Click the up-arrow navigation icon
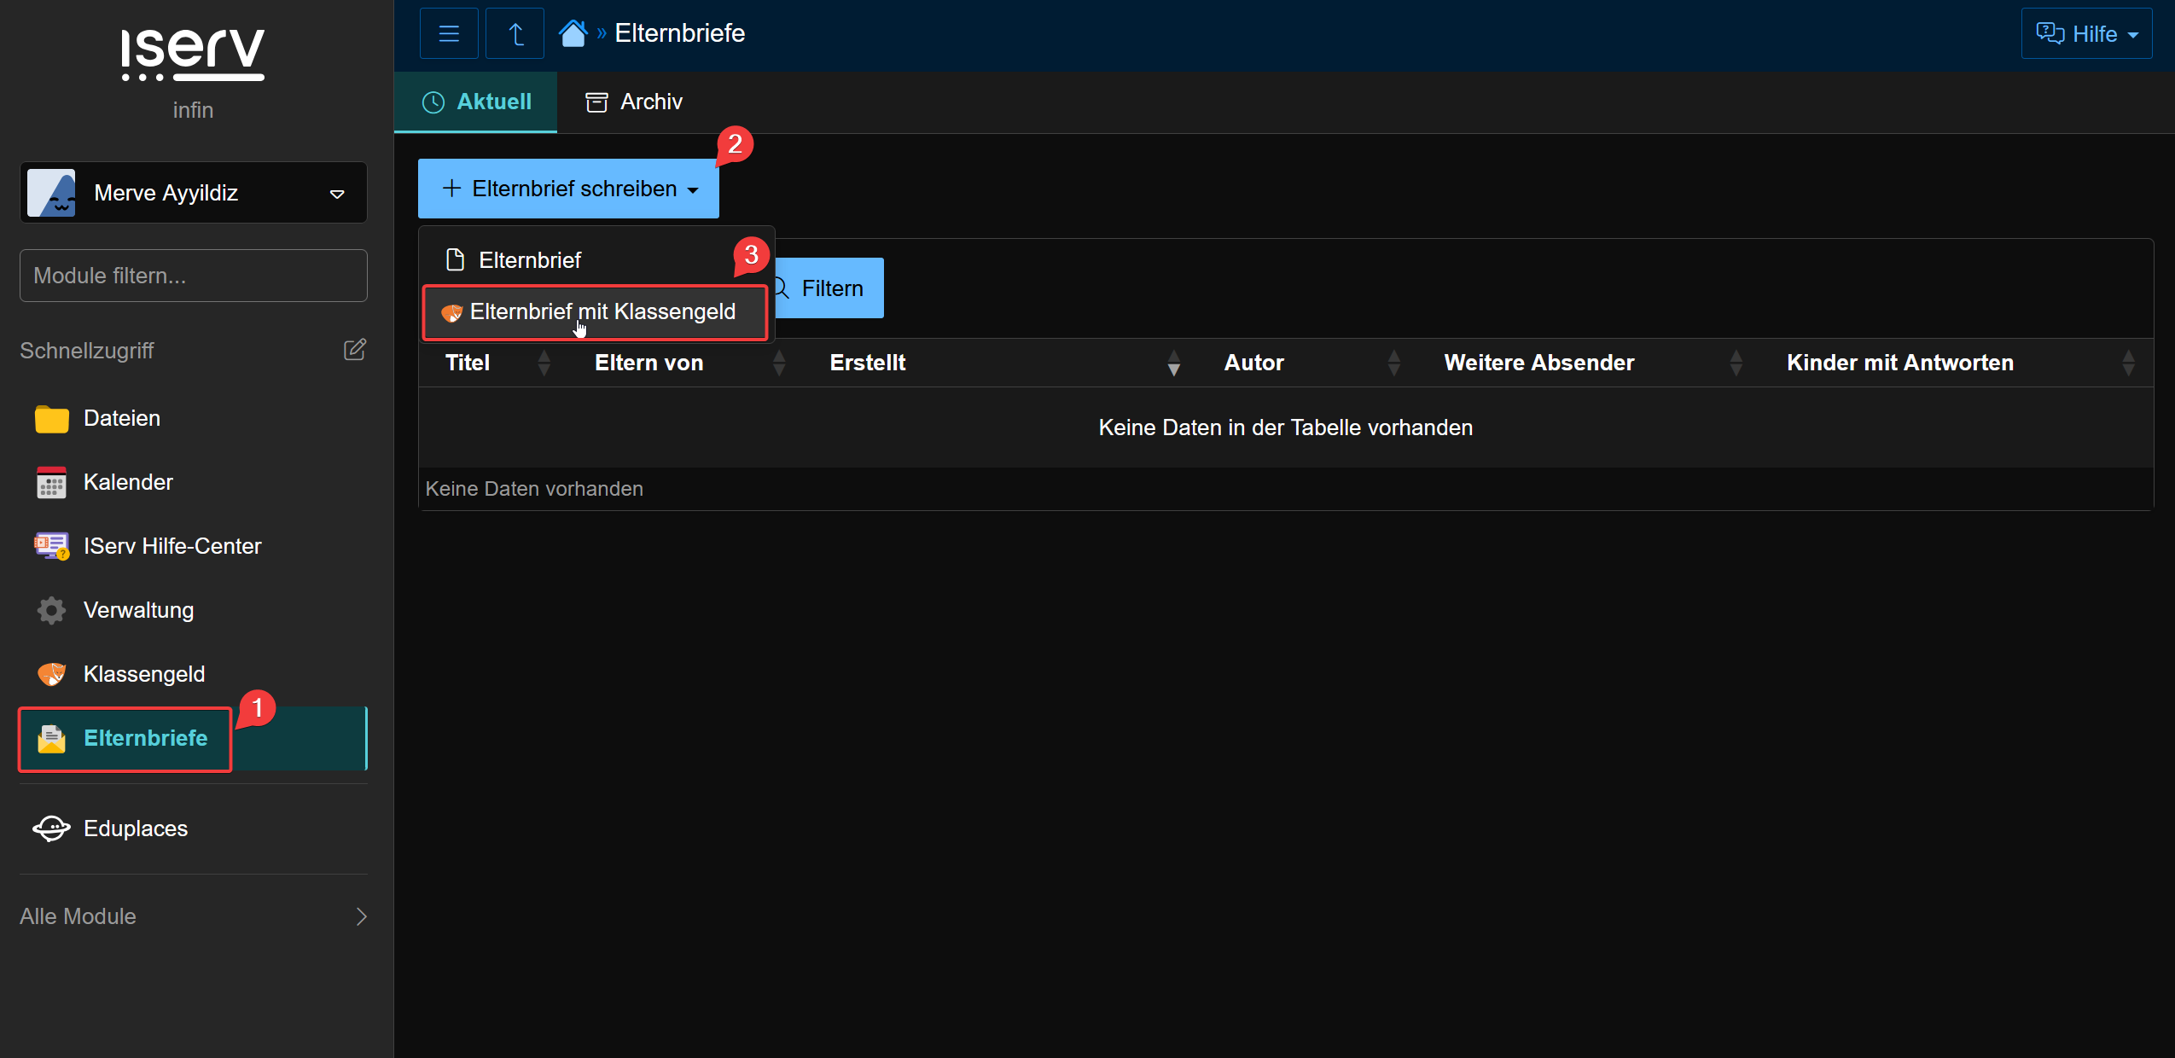Viewport: 2175px width, 1058px height. click(515, 34)
